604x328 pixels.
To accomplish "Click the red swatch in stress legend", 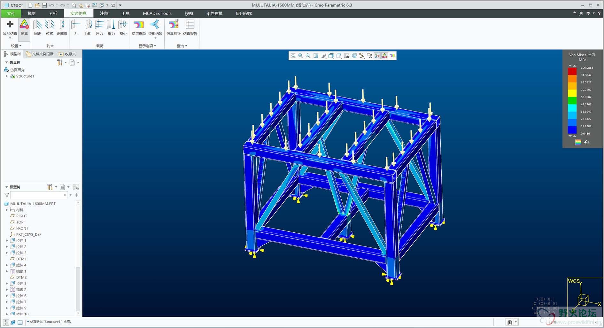I will [572, 71].
